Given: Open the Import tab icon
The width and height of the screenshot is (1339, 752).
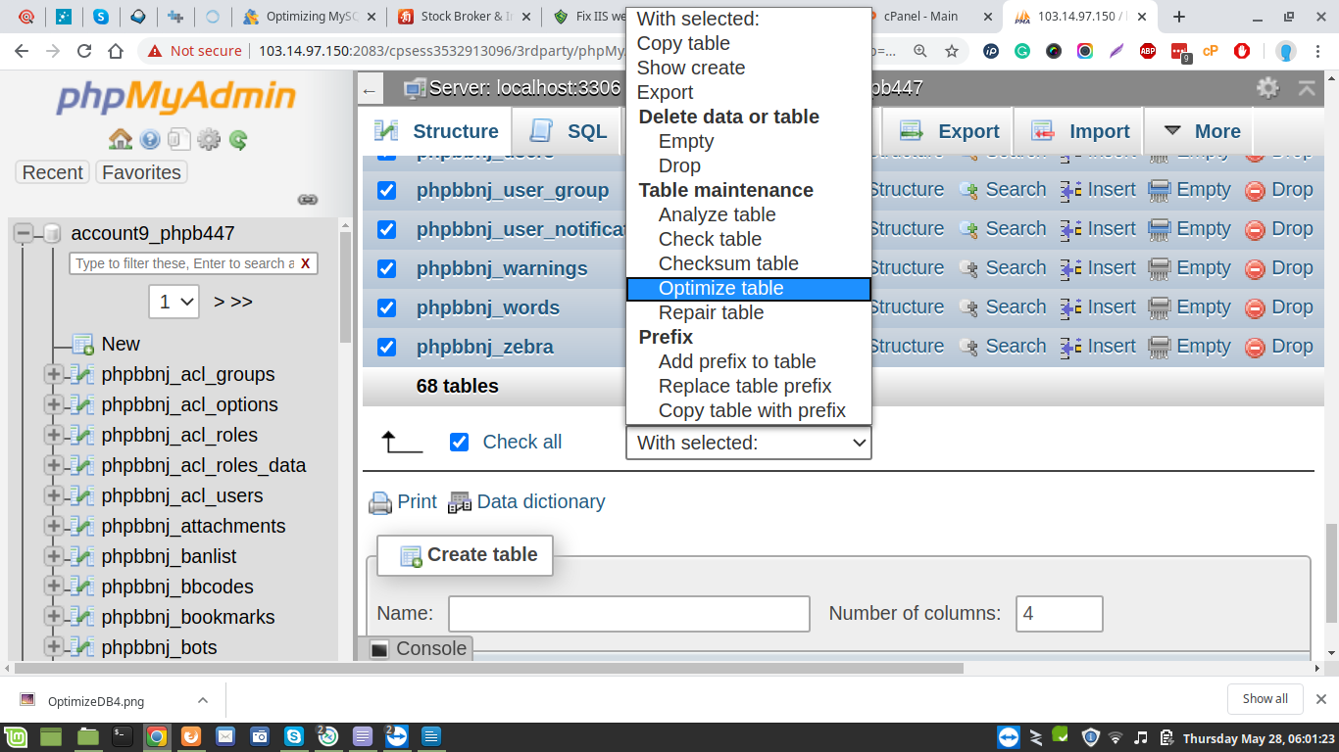Looking at the screenshot, I should pos(1041,129).
